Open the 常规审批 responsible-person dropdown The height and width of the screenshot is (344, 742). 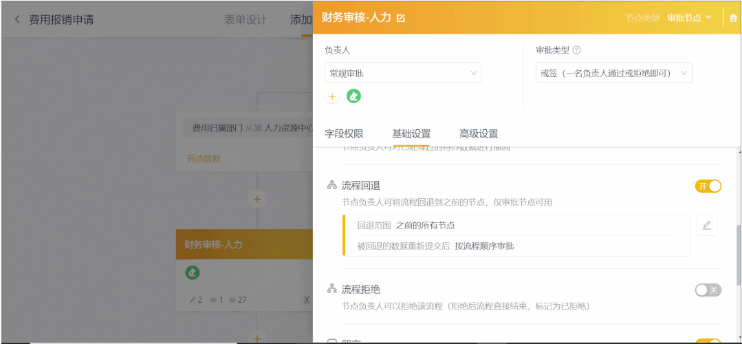(x=403, y=73)
